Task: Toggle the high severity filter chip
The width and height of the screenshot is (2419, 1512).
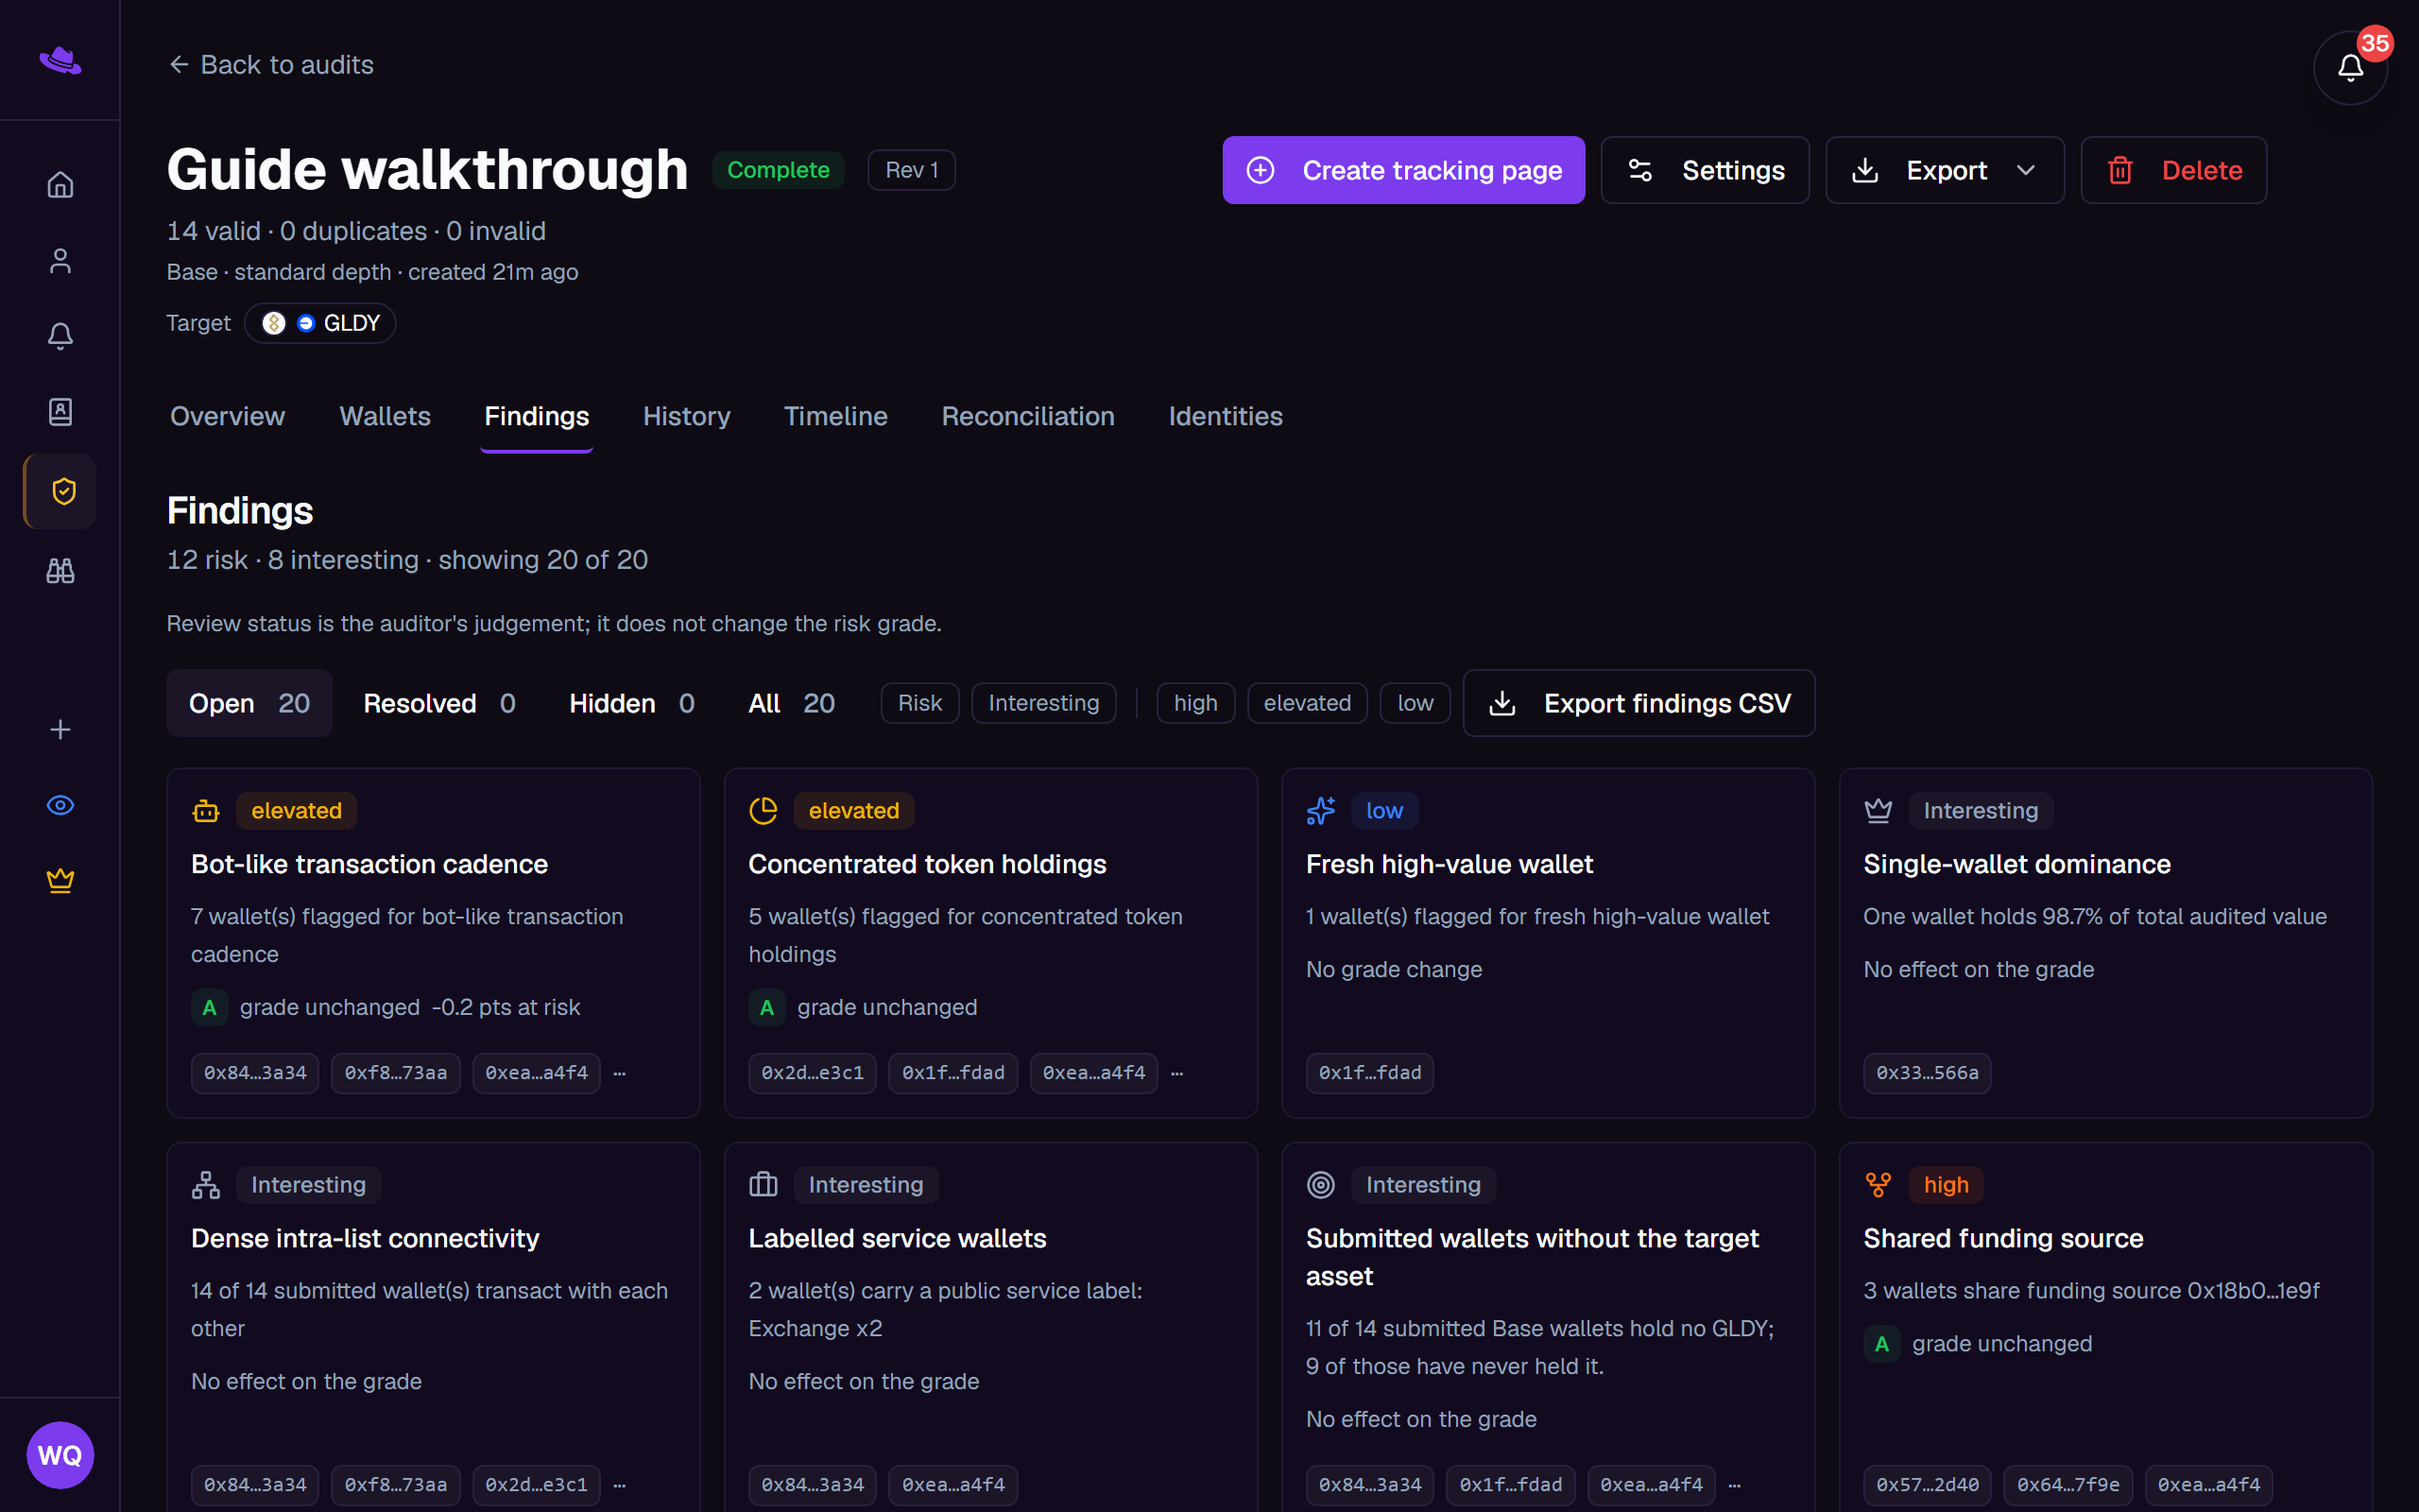Action: click(1195, 703)
